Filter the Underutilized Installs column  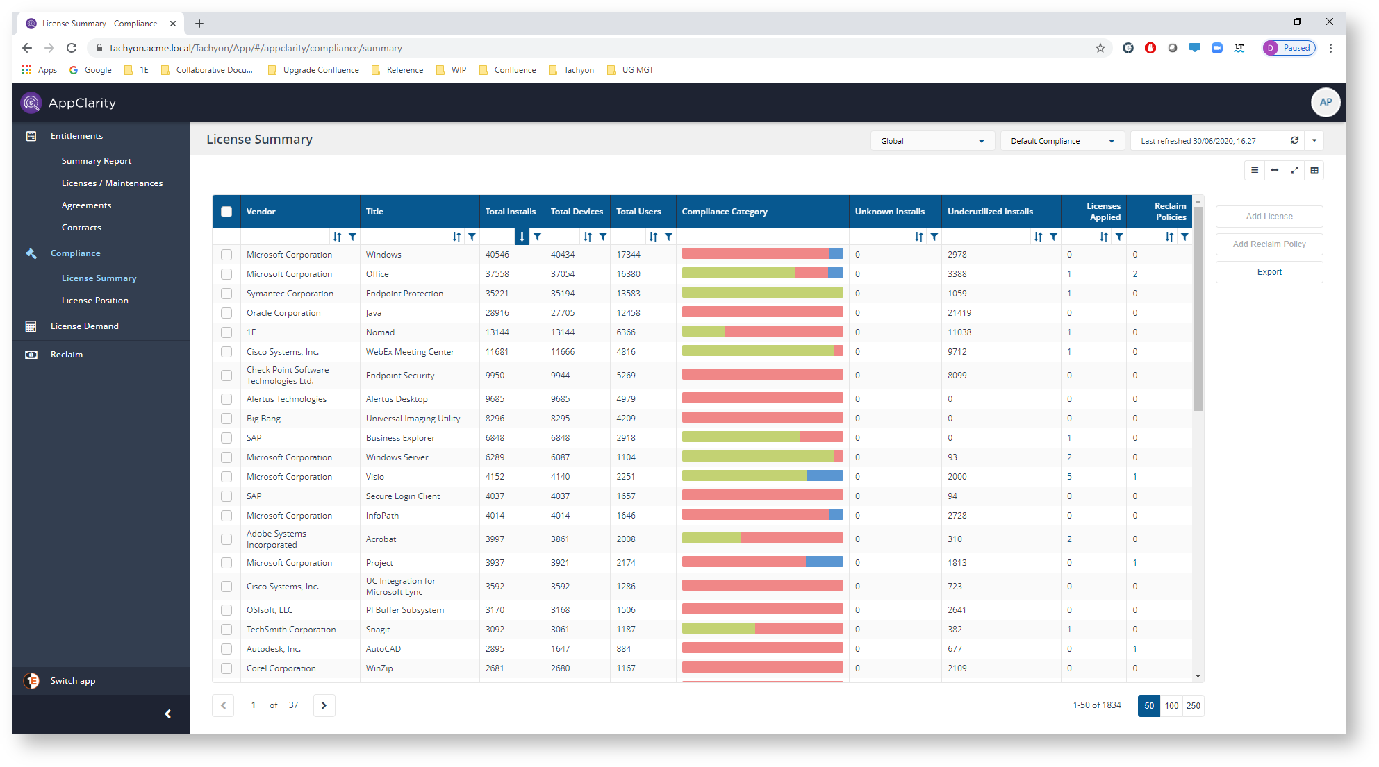(1053, 237)
